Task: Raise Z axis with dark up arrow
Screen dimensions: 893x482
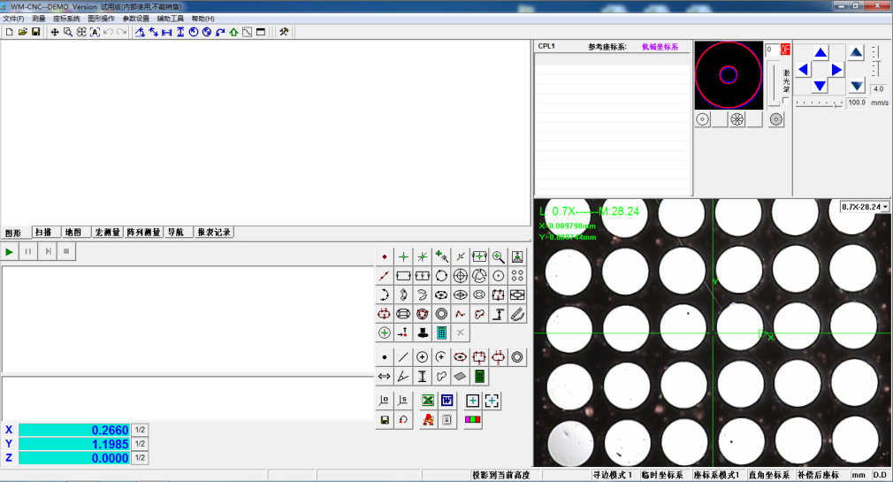Action: (856, 53)
